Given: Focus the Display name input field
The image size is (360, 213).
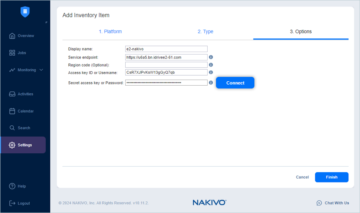Looking at the screenshot, I should coord(166,49).
